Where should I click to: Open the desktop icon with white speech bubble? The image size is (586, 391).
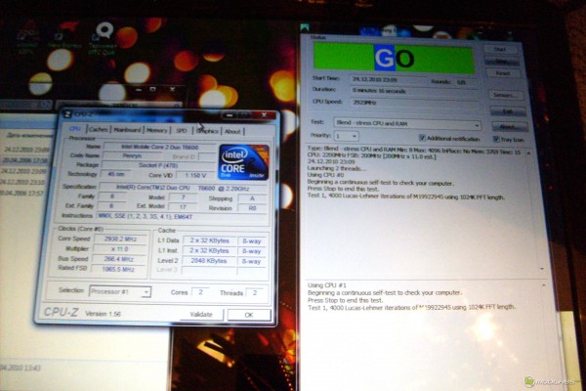tap(104, 31)
